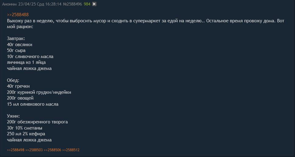The image size is (295, 157).
Task: Click the line 200г обезжиренного творога
Action: pos(38,122)
